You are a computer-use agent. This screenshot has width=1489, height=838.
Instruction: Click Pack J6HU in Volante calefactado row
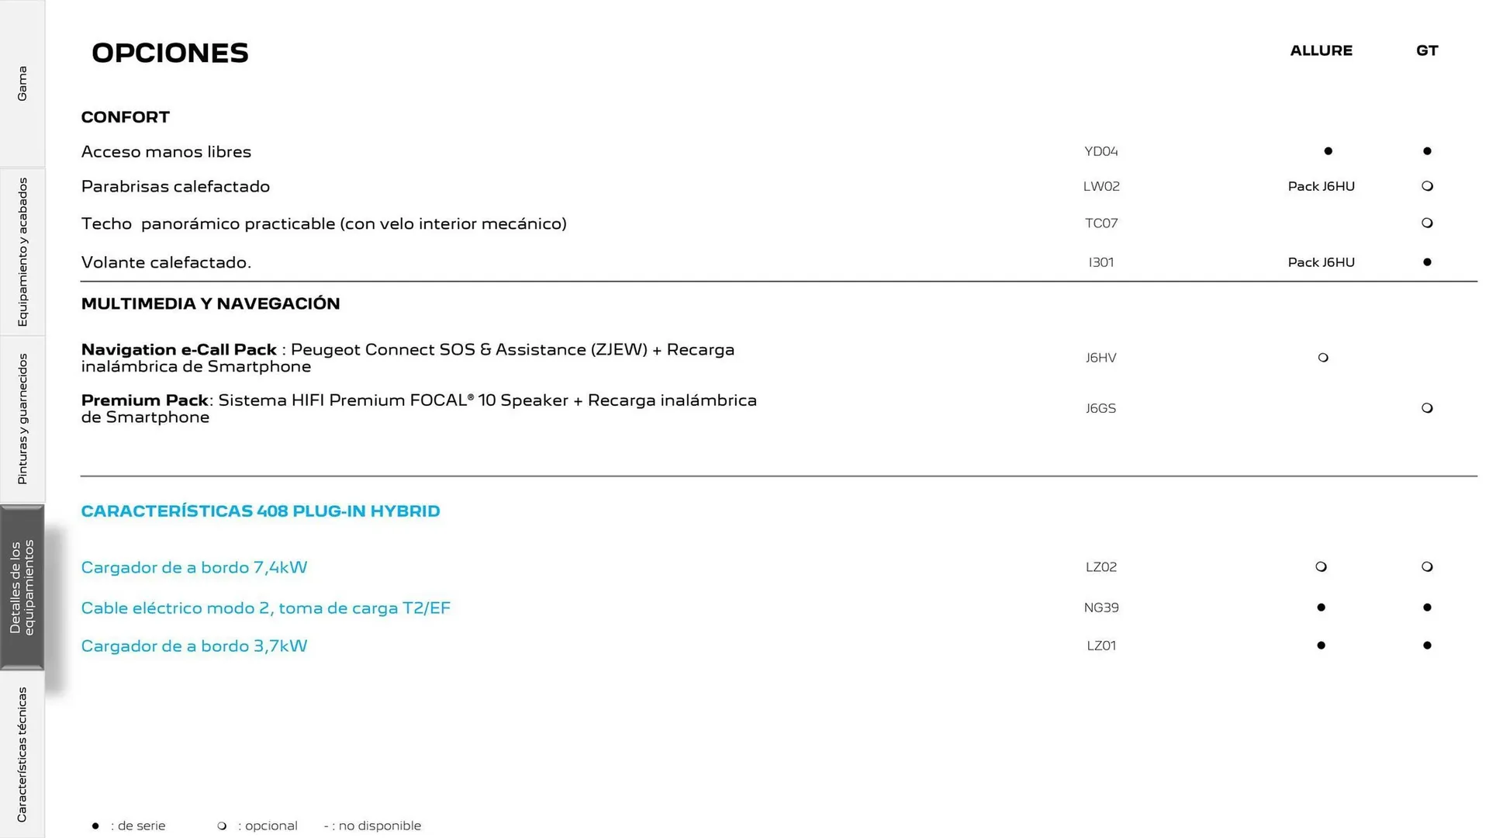click(x=1321, y=262)
